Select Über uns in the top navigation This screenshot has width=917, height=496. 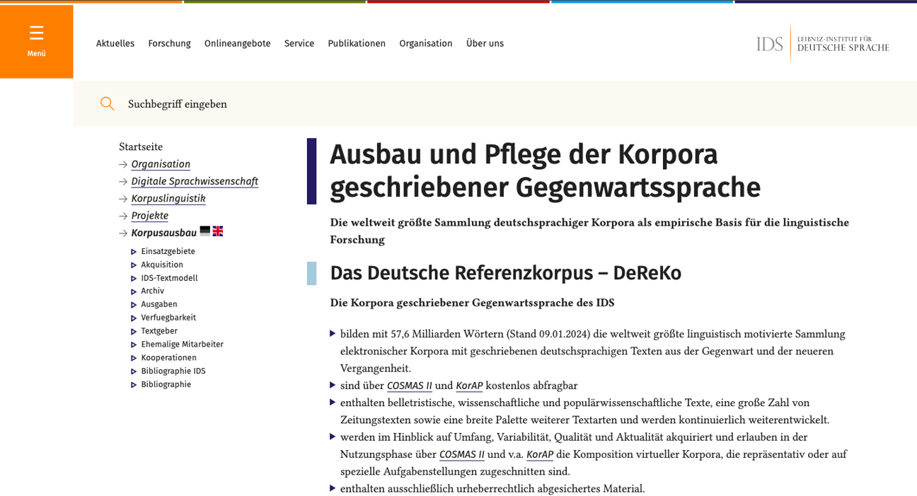[485, 43]
